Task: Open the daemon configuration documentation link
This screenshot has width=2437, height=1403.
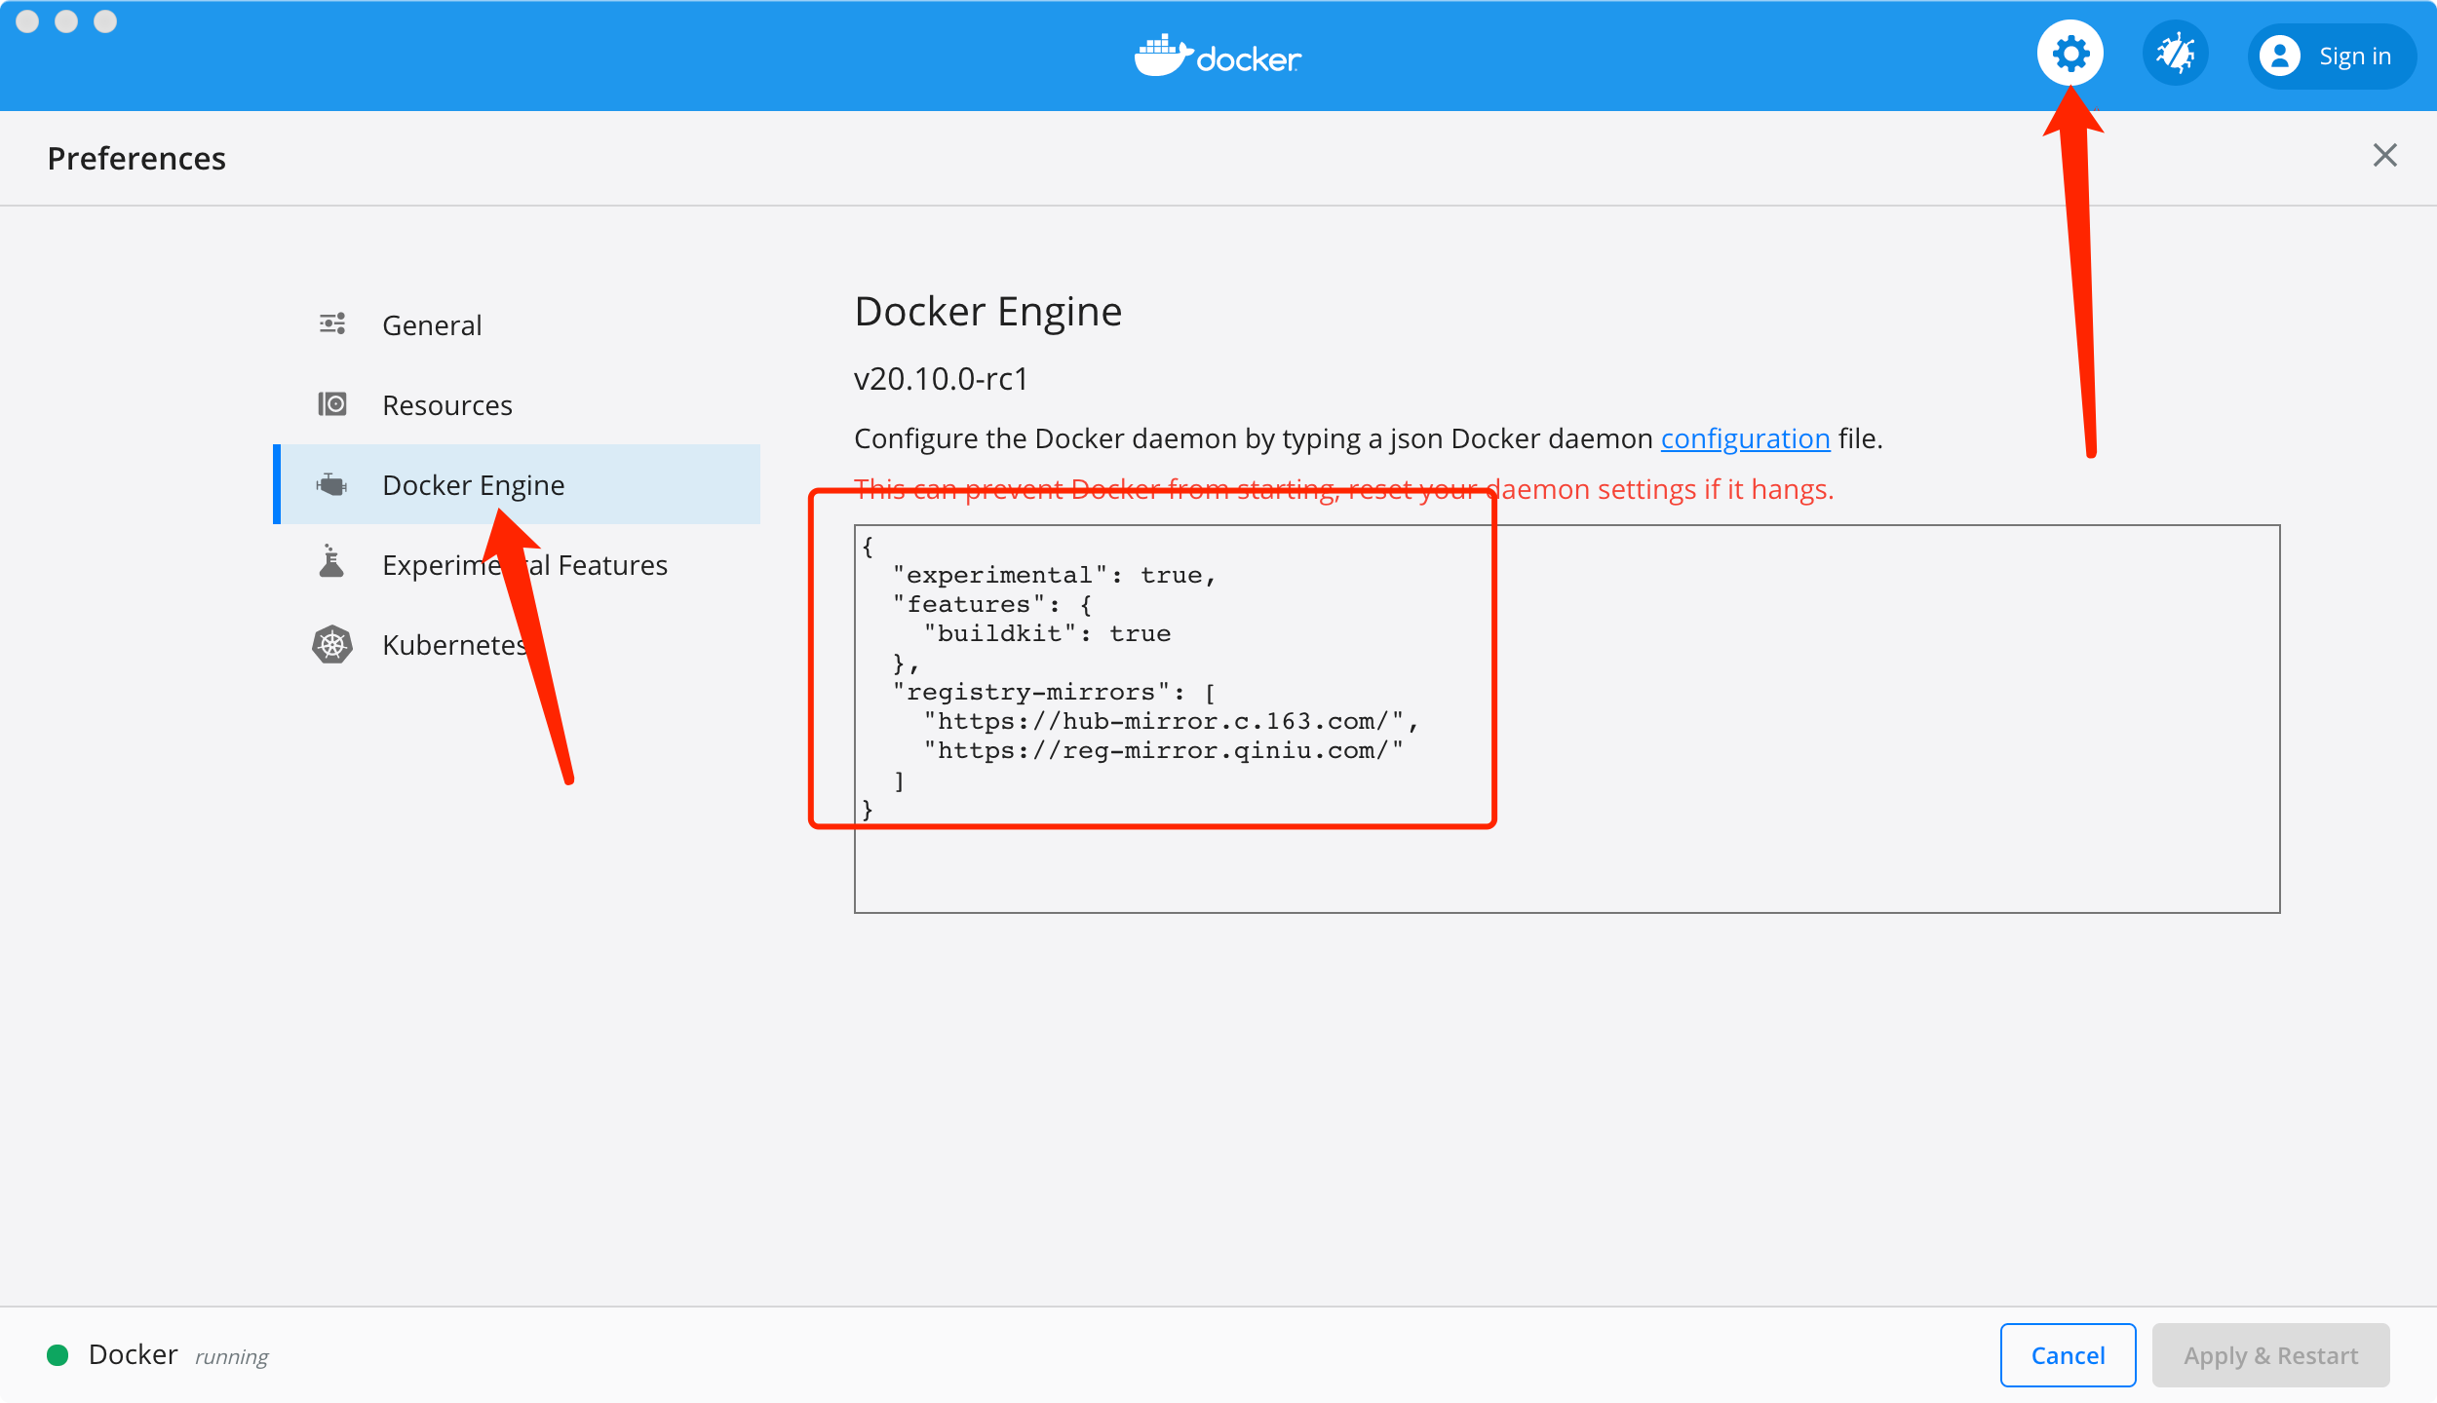Action: click(1745, 438)
